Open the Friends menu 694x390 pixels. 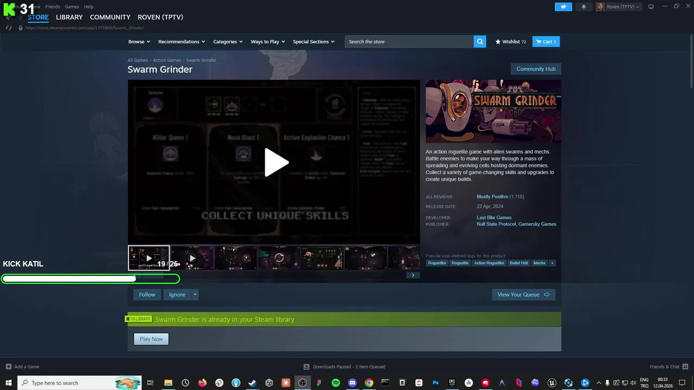click(x=53, y=6)
